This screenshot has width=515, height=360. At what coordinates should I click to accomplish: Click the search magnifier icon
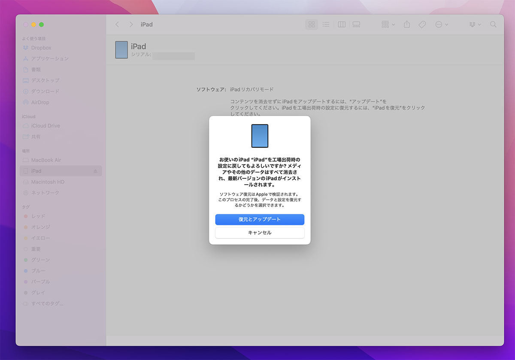494,24
